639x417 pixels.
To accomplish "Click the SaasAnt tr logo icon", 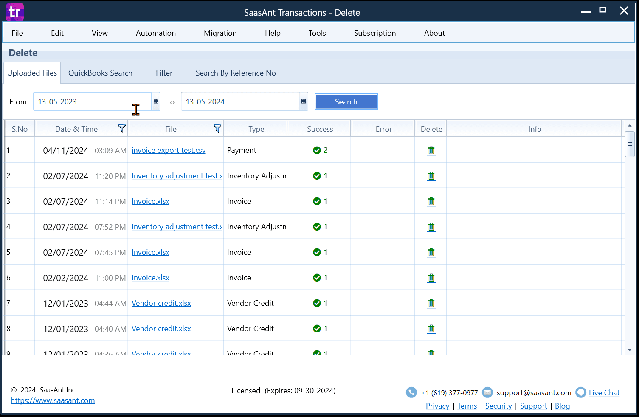I will click(14, 12).
